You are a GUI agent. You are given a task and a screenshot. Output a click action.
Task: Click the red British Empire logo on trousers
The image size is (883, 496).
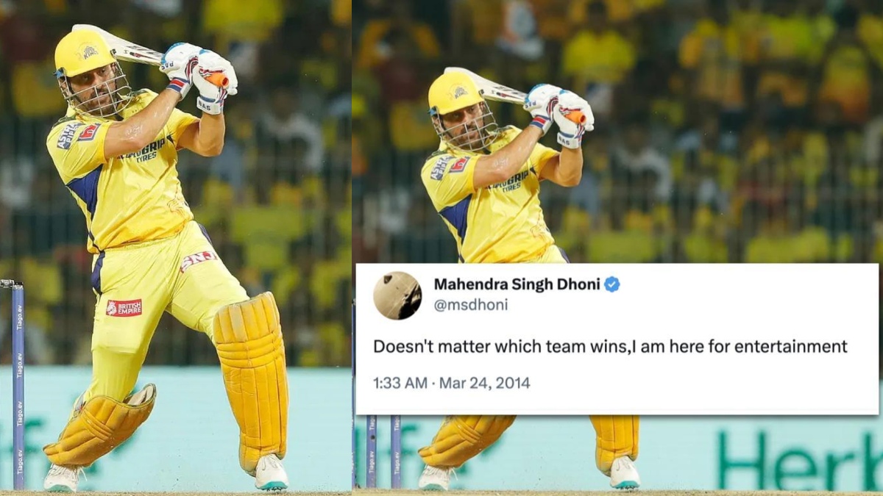(x=124, y=308)
